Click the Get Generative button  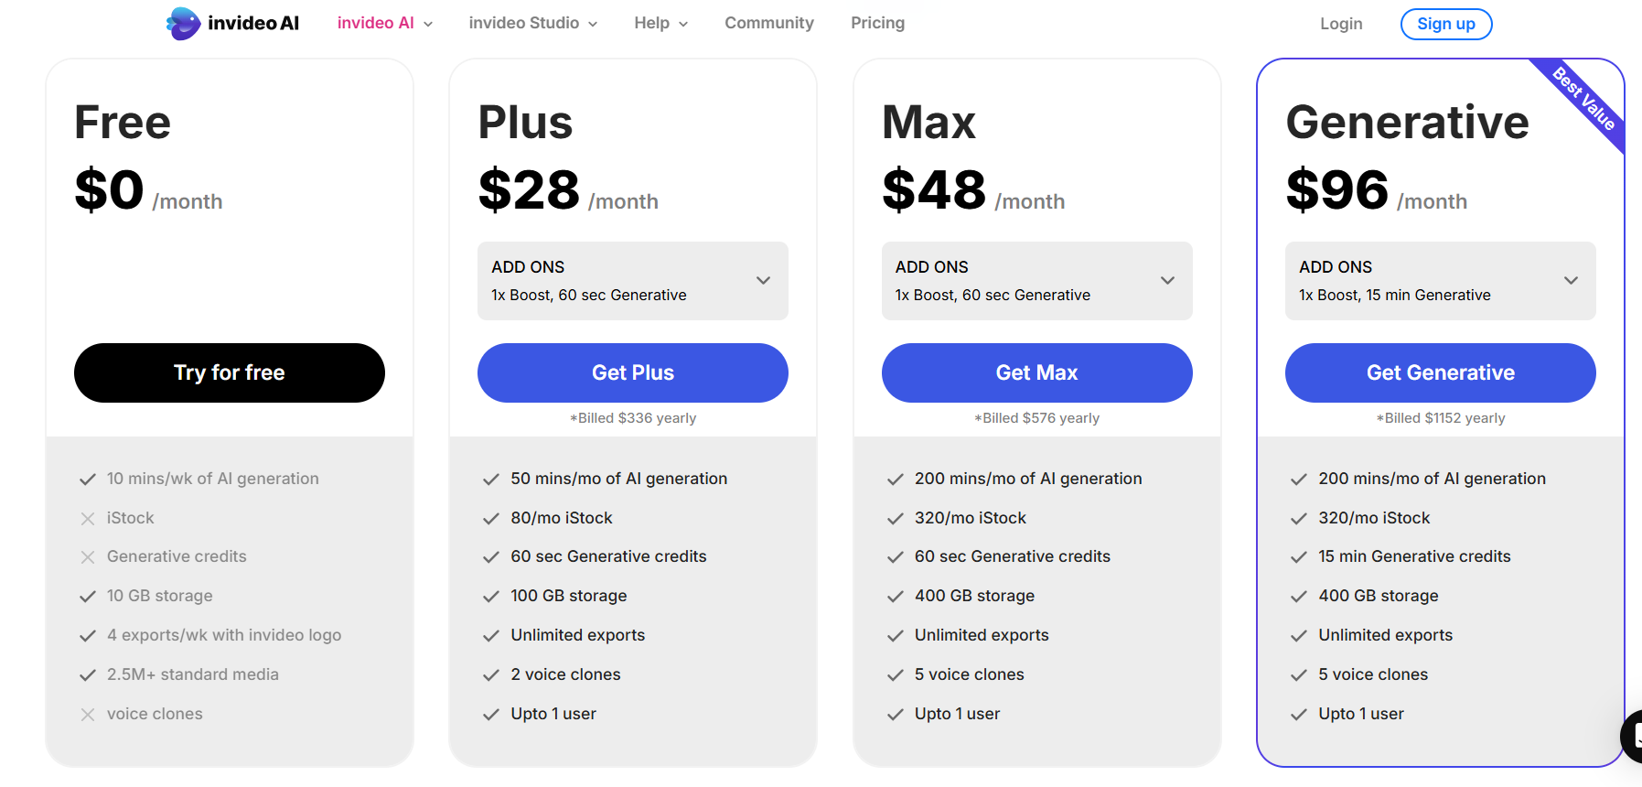1441,372
